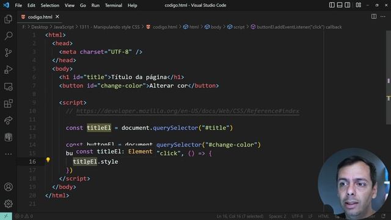
Task: Open the Manage gear menu
Action: [8, 204]
